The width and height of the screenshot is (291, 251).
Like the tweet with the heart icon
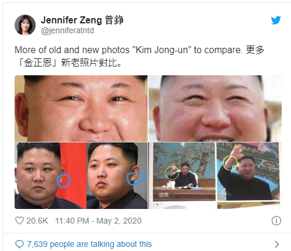(19, 221)
